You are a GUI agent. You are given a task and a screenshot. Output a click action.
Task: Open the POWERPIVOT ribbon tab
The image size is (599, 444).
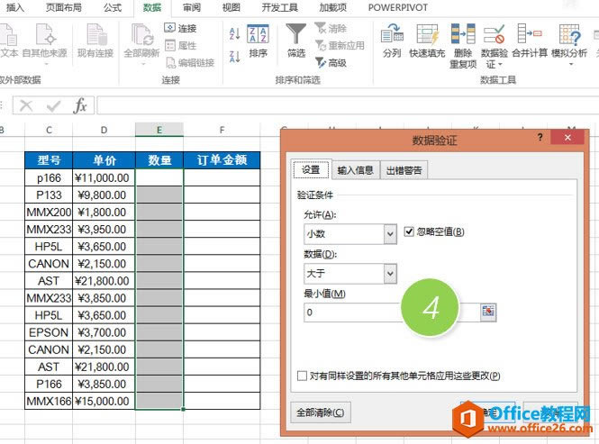(x=397, y=7)
